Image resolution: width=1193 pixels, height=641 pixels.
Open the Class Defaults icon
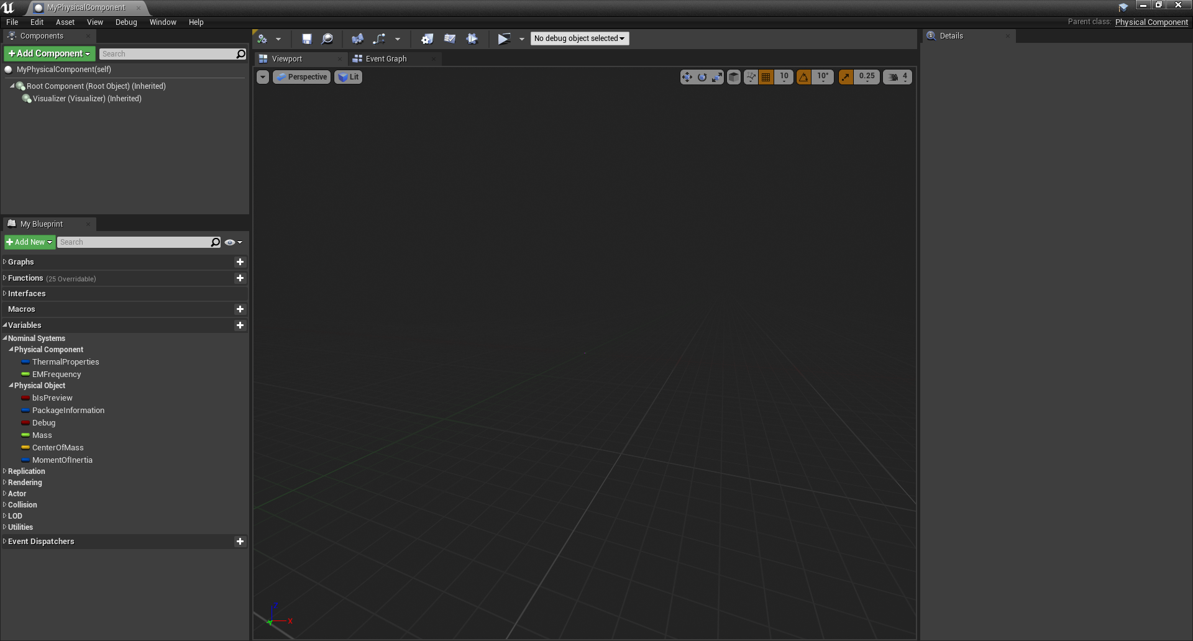(x=449, y=39)
